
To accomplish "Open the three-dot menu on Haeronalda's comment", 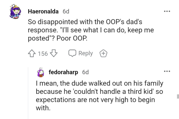I will pyautogui.click(x=167, y=12).
